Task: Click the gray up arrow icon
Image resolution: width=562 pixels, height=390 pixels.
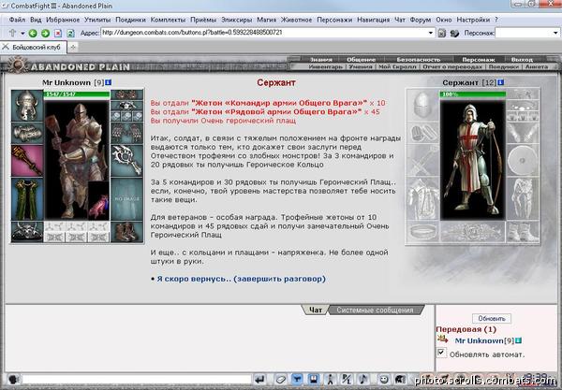Action: click(x=12, y=33)
